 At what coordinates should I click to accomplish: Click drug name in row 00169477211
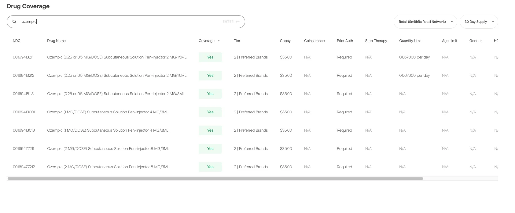click(108, 149)
